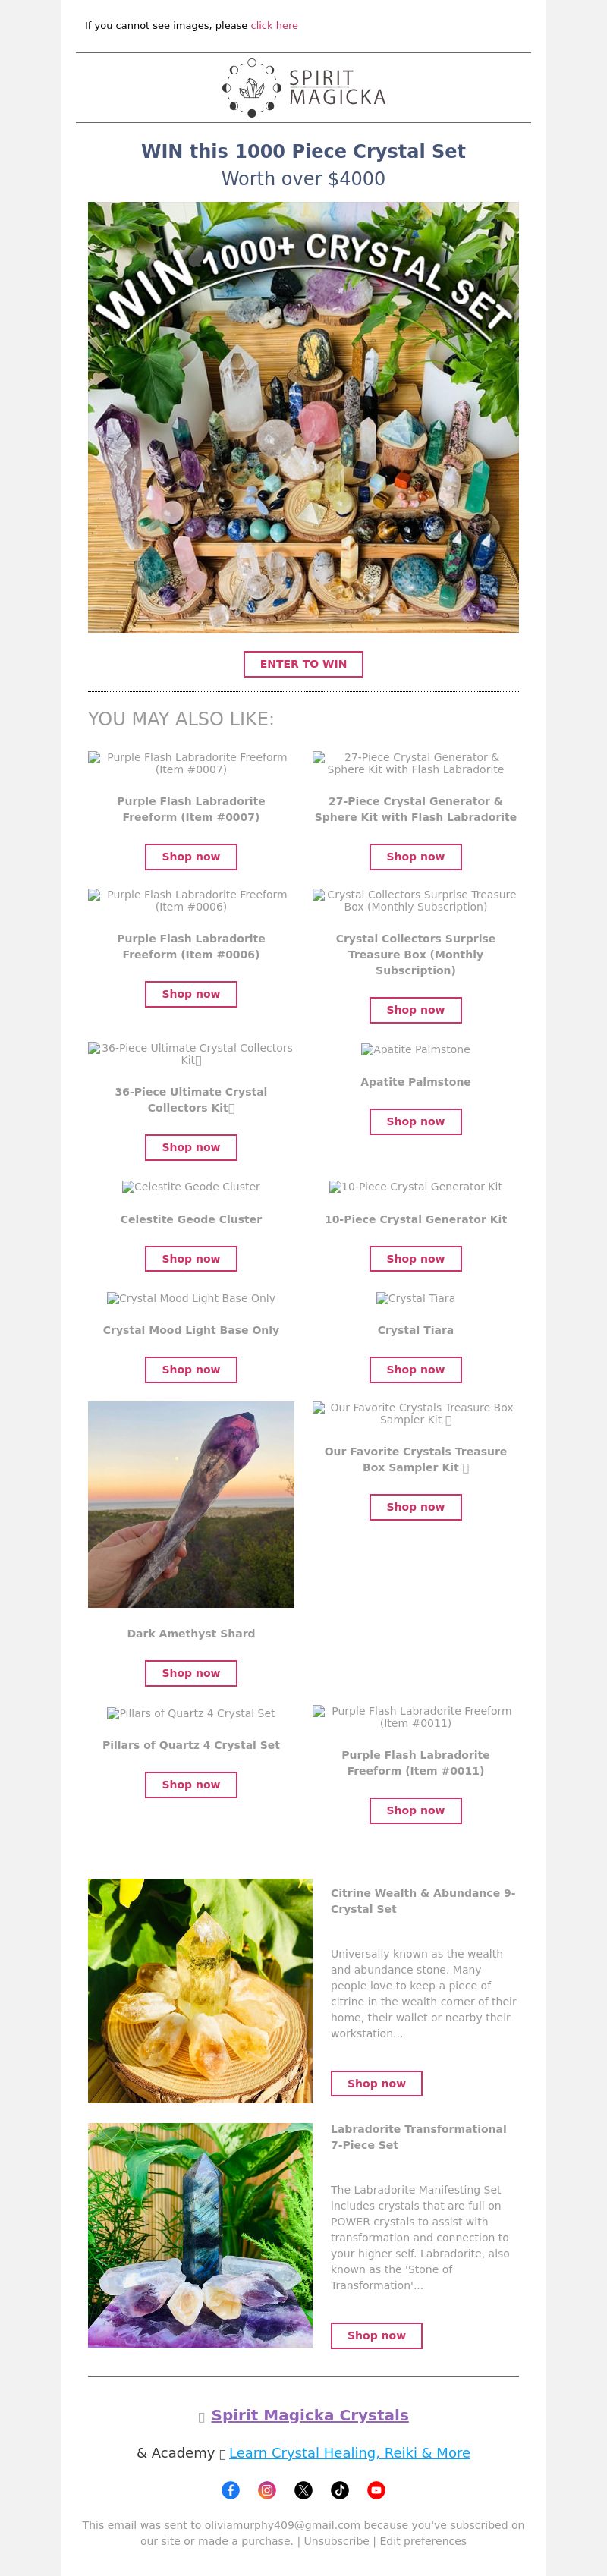Image resolution: width=607 pixels, height=2576 pixels.
Task: Click the Unsubscribe link
Action: pyautogui.click(x=336, y=2541)
